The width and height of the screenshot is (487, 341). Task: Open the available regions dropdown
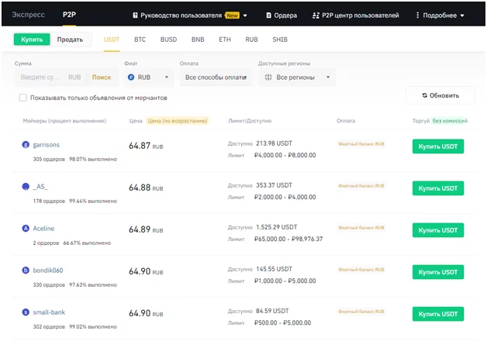(296, 77)
